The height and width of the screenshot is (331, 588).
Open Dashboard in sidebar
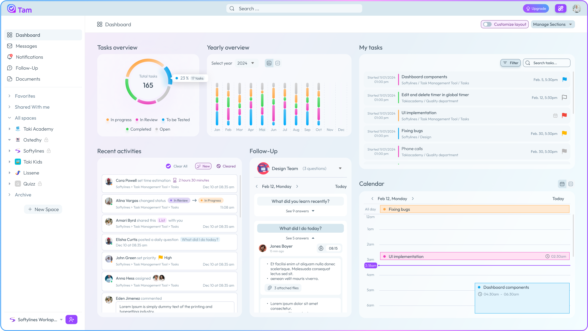(x=43, y=35)
